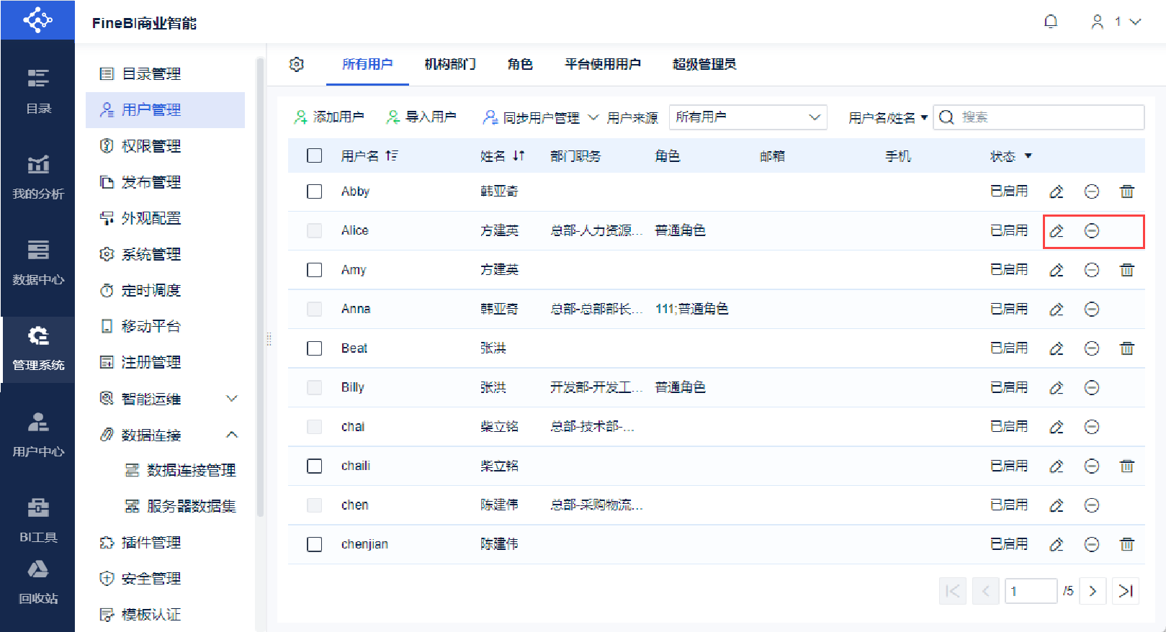This screenshot has height=632, width=1166.
Task: Expand the 智能运维 menu item
Action: point(231,399)
